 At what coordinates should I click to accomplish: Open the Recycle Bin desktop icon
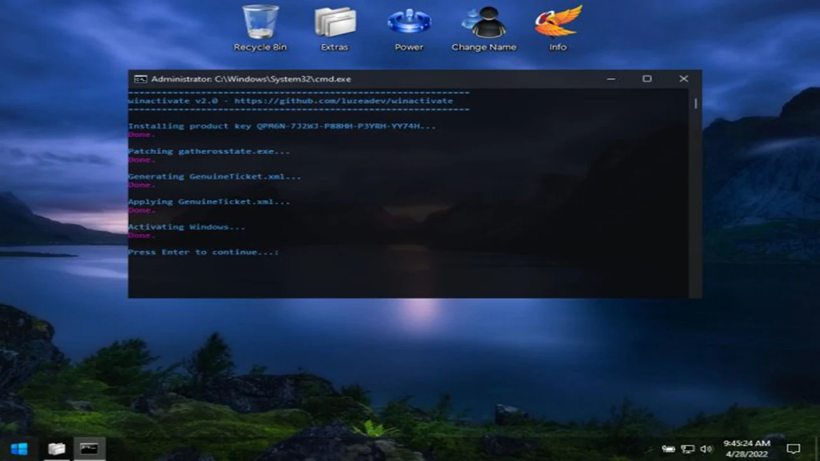(x=260, y=28)
